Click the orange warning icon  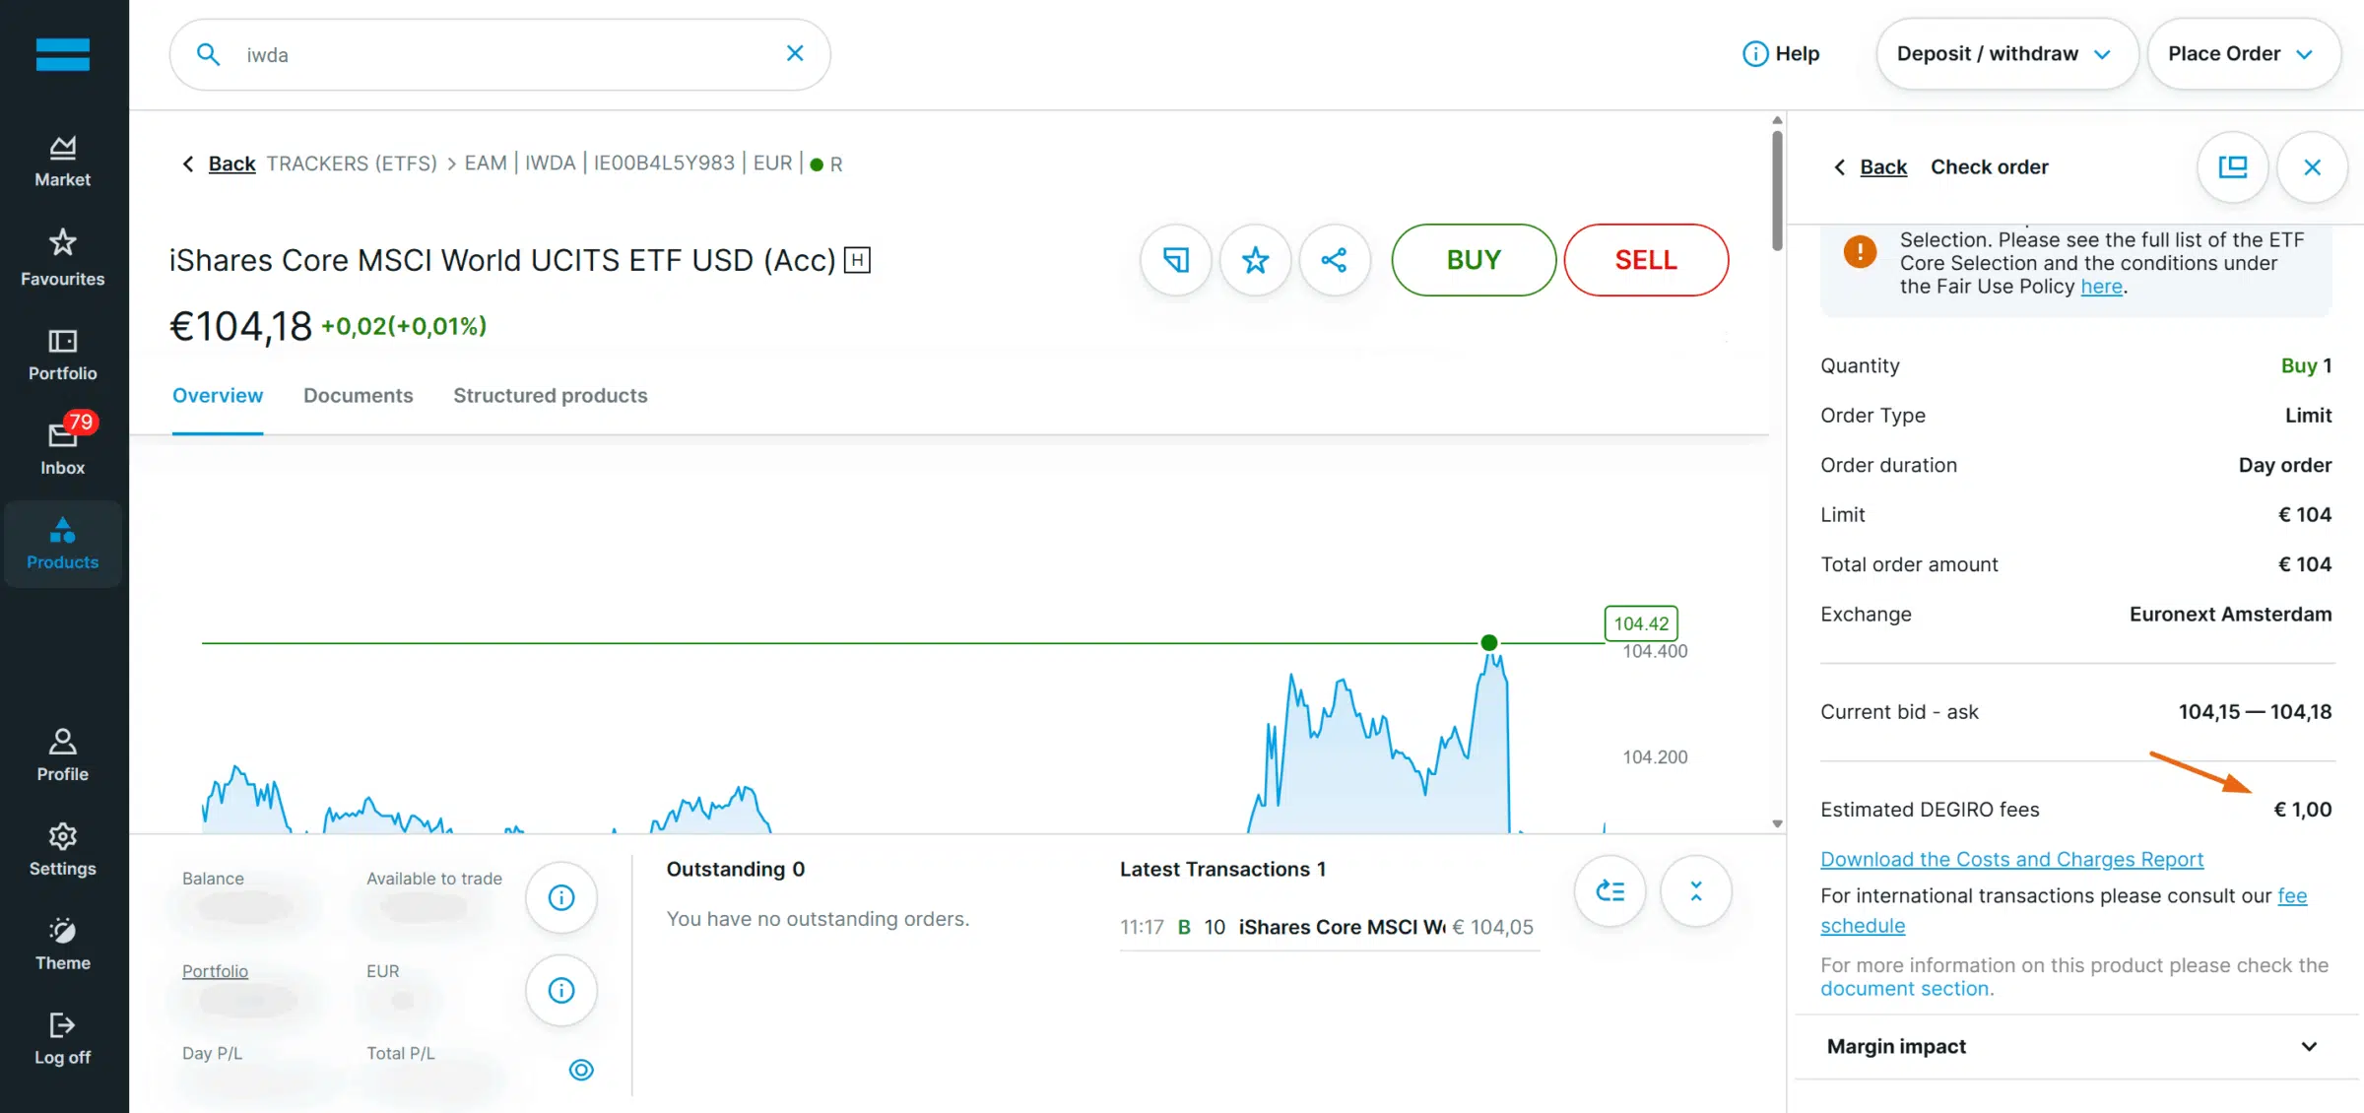[1860, 252]
